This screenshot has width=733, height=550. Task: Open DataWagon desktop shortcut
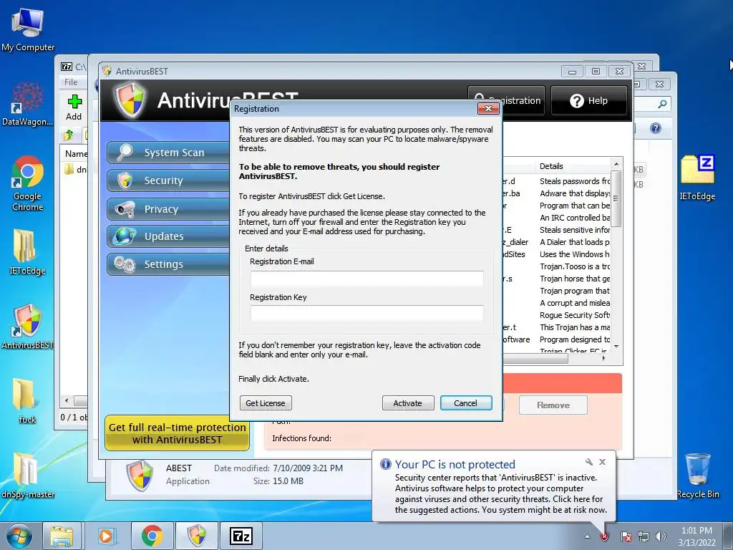[28, 103]
